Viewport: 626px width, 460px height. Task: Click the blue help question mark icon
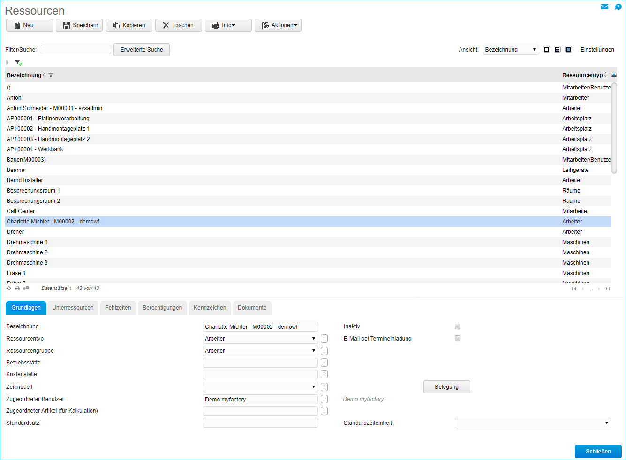[x=618, y=7]
